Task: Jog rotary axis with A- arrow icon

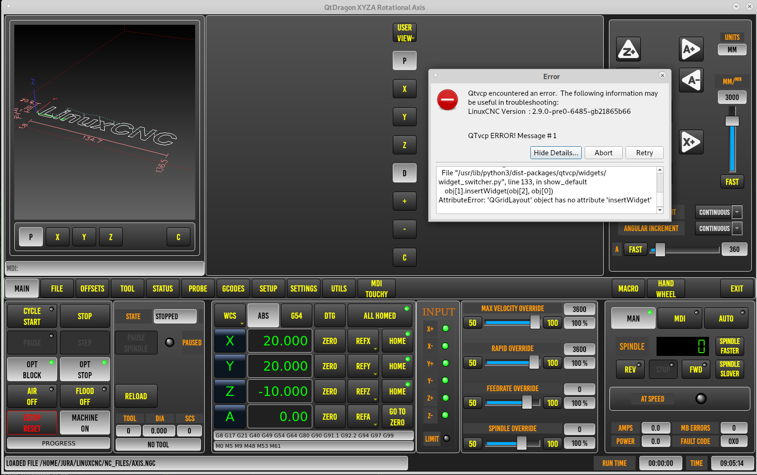Action: click(691, 80)
